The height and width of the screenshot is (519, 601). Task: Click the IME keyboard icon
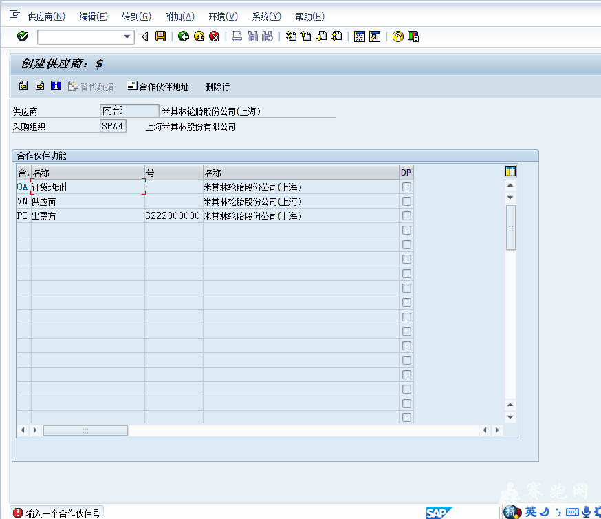[572, 512]
